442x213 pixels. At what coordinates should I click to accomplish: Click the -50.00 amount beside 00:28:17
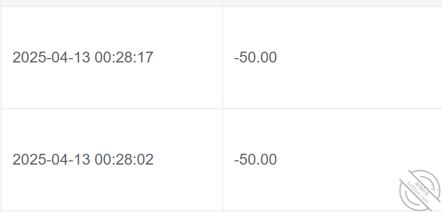(255, 57)
